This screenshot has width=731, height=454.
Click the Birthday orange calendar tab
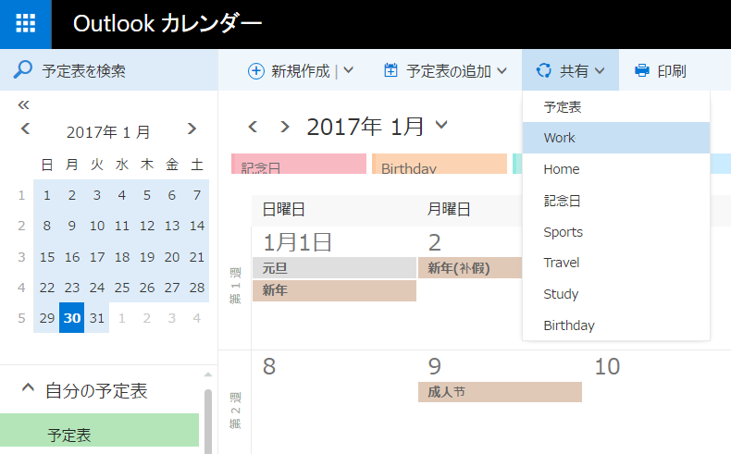point(440,164)
